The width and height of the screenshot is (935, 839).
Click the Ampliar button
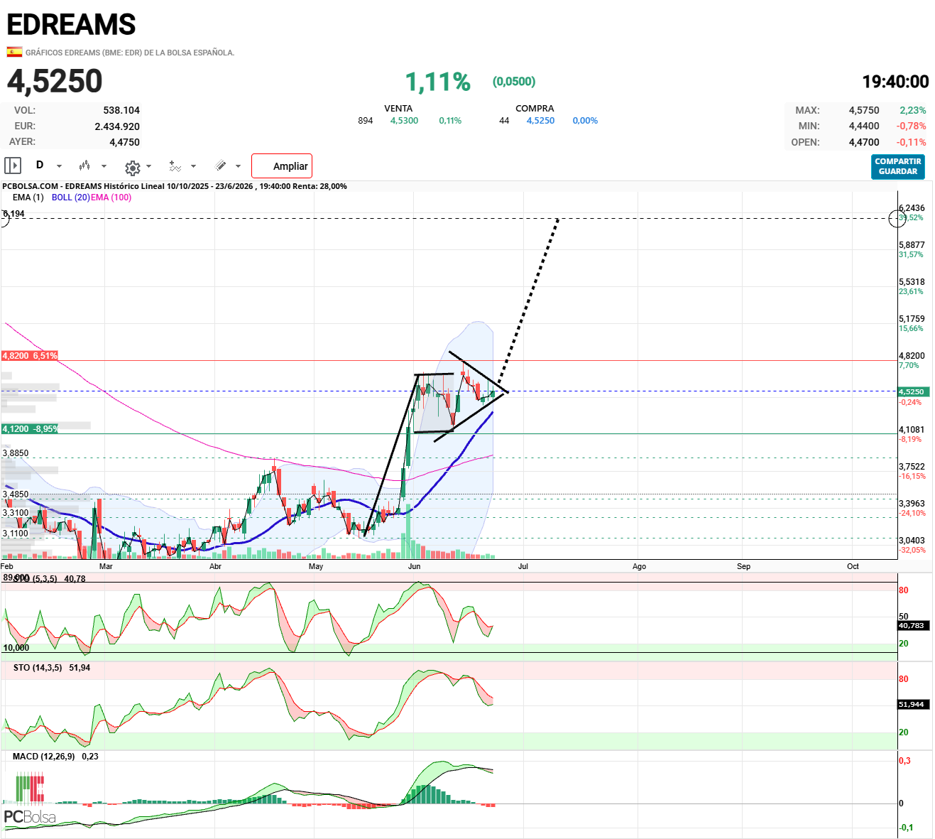282,166
